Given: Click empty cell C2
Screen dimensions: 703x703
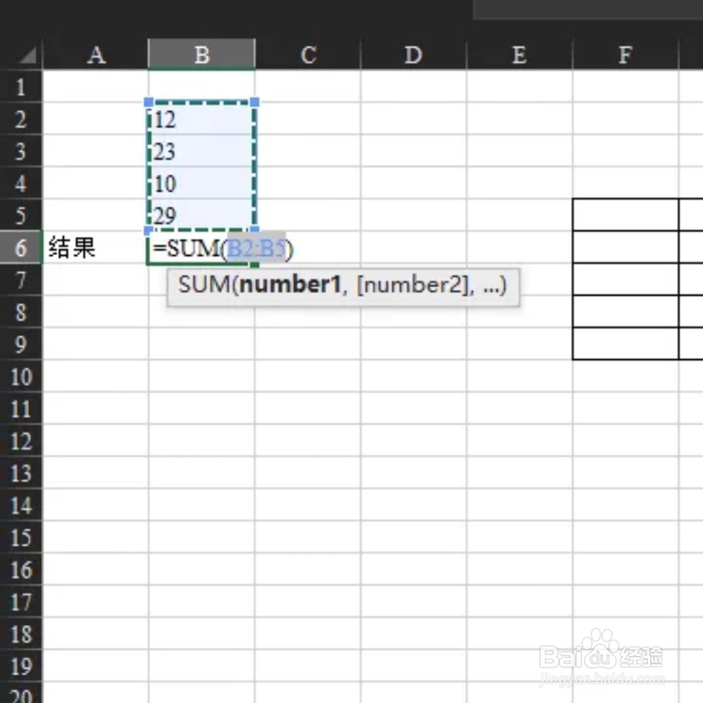Looking at the screenshot, I should pyautogui.click(x=307, y=119).
